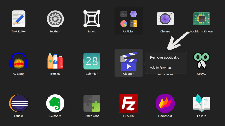Open the Eclipse IDE
225x126 pixels.
point(19,103)
